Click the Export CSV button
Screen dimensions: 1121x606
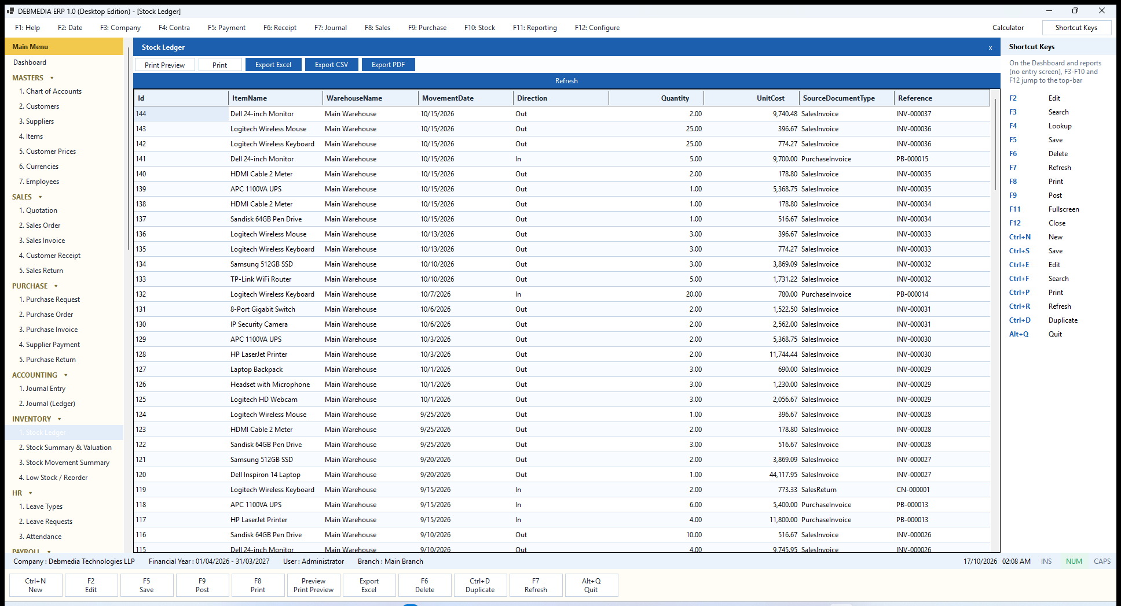tap(332, 65)
